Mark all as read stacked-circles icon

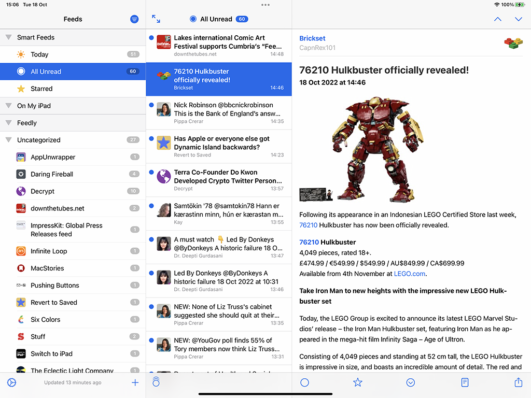pyautogui.click(x=156, y=382)
